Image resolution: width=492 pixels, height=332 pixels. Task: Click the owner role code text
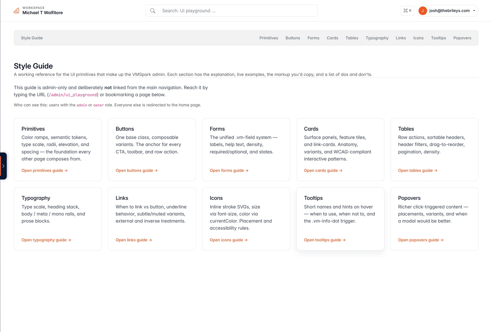(x=98, y=105)
